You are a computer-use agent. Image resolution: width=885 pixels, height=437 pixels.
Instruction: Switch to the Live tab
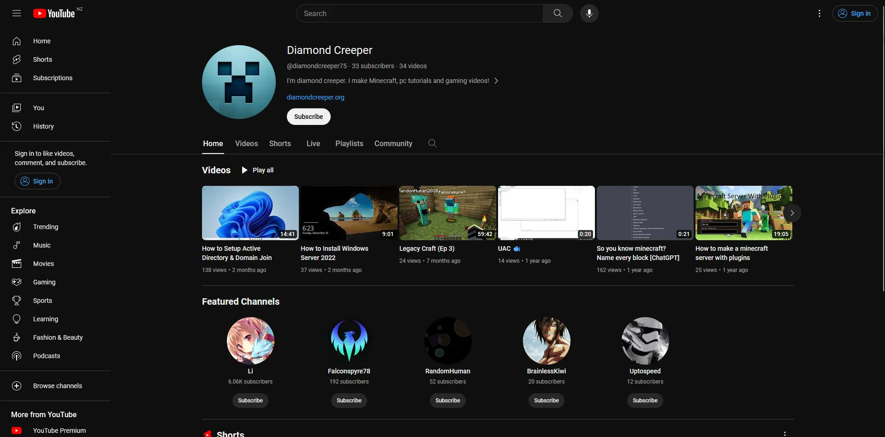[313, 143]
